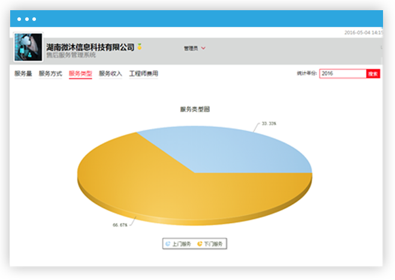Click the company logo avatar image
The height and width of the screenshot is (280, 395).
[28, 47]
